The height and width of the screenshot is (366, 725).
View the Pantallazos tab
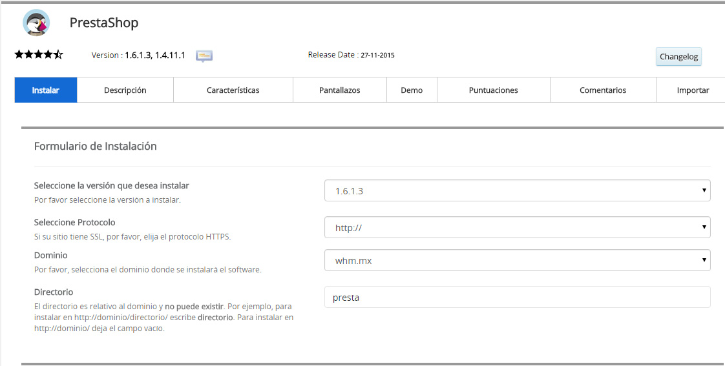pyautogui.click(x=339, y=90)
